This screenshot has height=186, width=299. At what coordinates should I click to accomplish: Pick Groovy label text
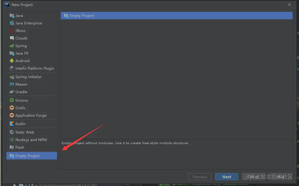22,100
